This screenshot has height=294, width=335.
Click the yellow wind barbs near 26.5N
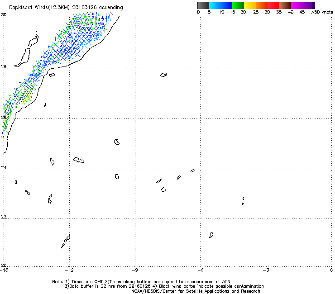tap(27, 98)
